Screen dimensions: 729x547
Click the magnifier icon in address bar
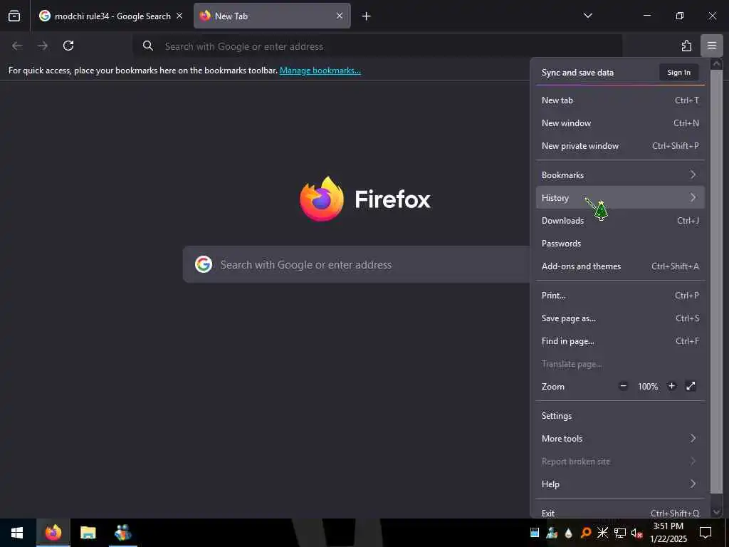click(x=148, y=46)
